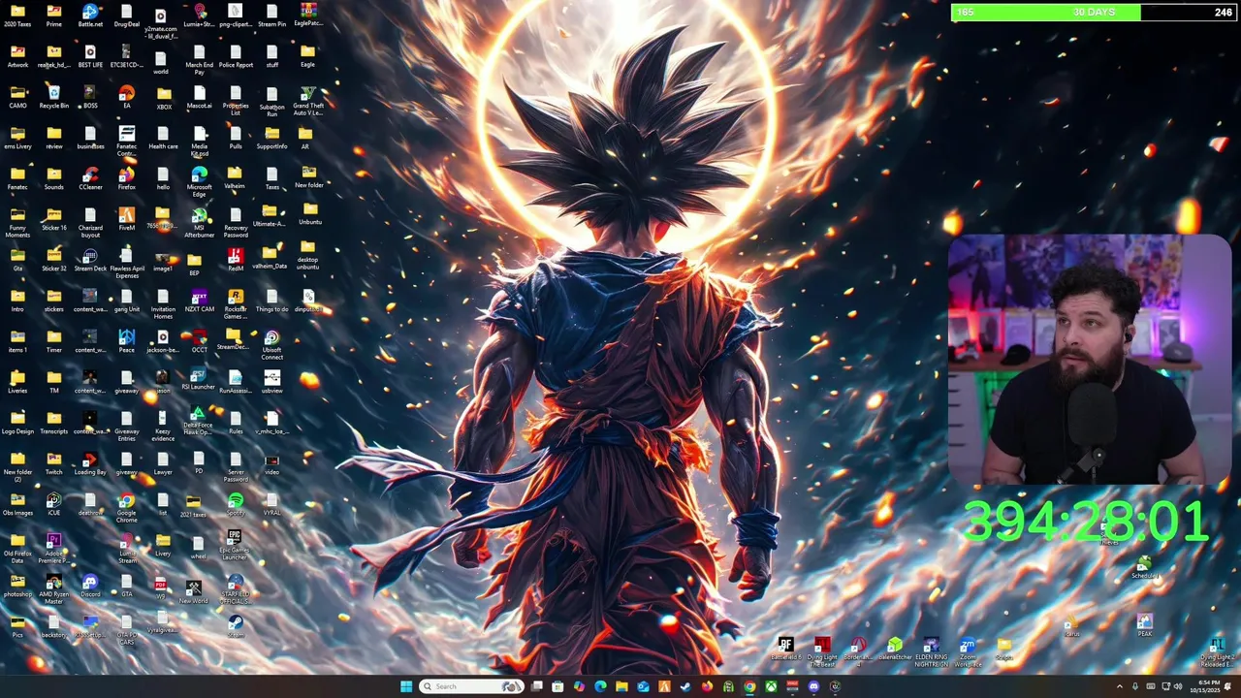Open the Windows Start menu
1241x698 pixels.
(x=406, y=686)
